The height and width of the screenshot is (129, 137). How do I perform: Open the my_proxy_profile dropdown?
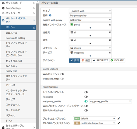click(x=111, y=101)
